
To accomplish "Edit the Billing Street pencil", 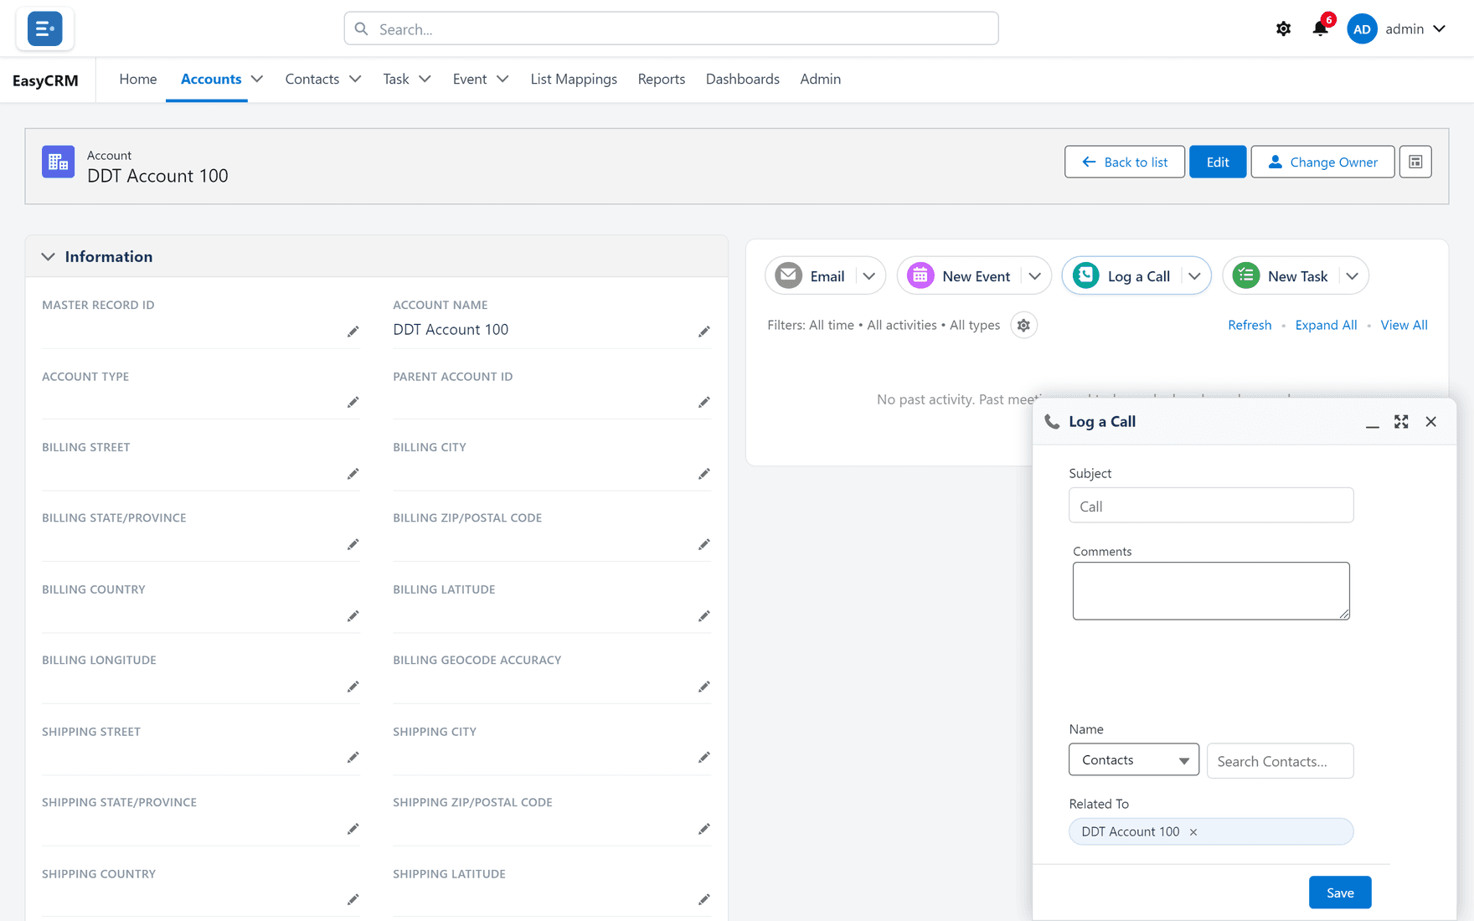I will tap(353, 474).
